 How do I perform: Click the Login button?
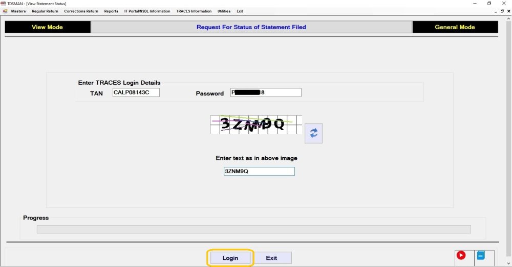point(230,258)
